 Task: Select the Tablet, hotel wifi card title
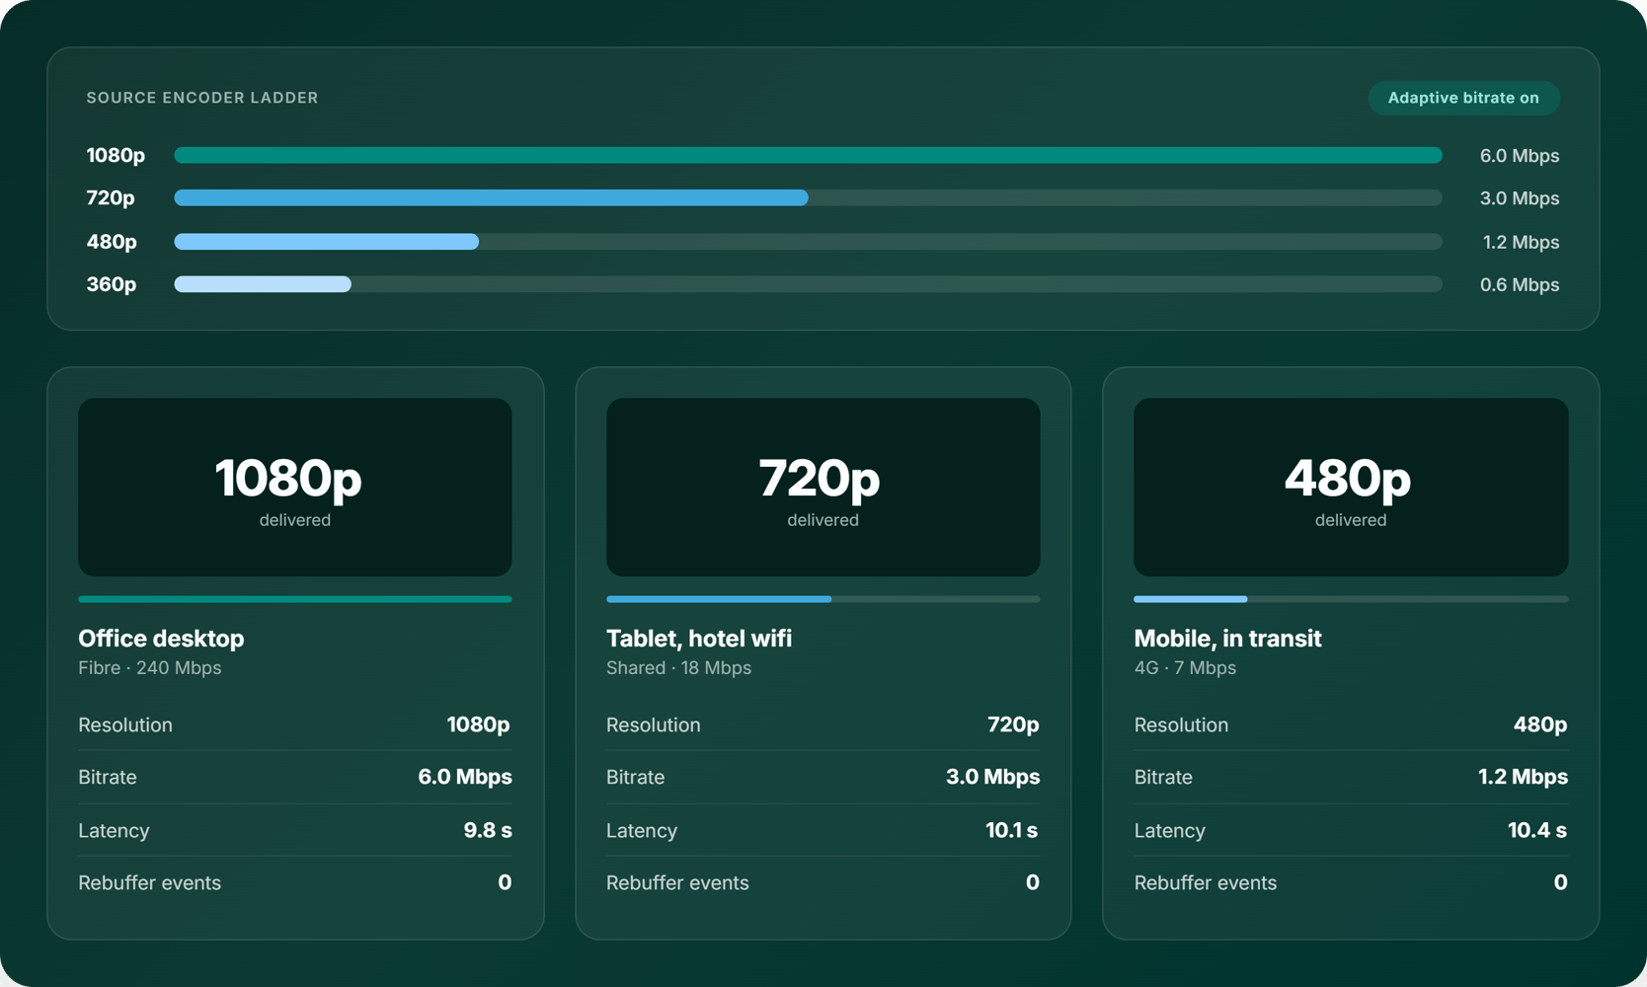(699, 639)
